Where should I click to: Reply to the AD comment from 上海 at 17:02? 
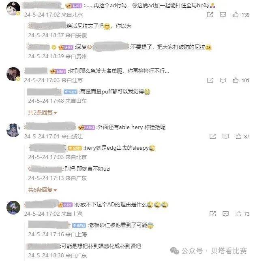coord(225,214)
